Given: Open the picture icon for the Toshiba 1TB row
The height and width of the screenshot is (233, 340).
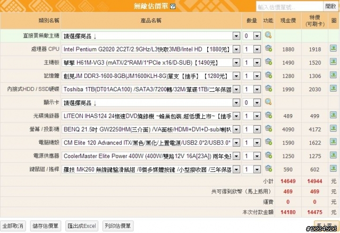Looking at the screenshot, I should click(333, 88).
